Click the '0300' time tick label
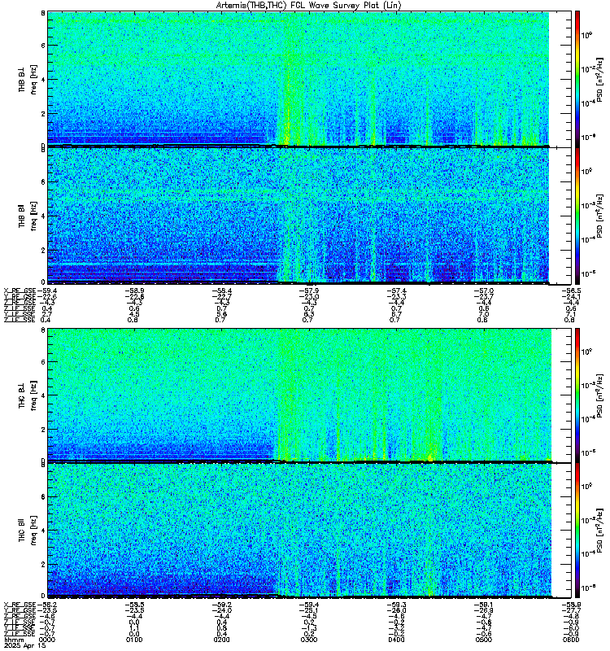The image size is (610, 651). click(x=309, y=640)
